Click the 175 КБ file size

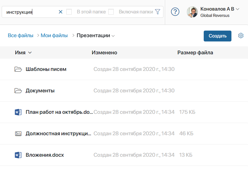tap(187, 112)
